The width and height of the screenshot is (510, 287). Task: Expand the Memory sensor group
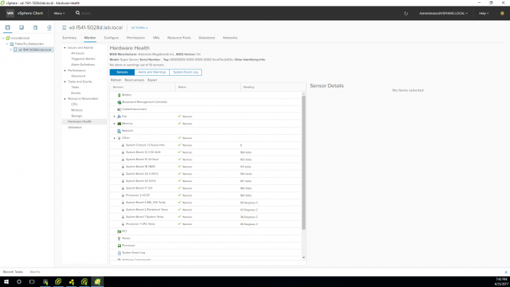(x=114, y=124)
